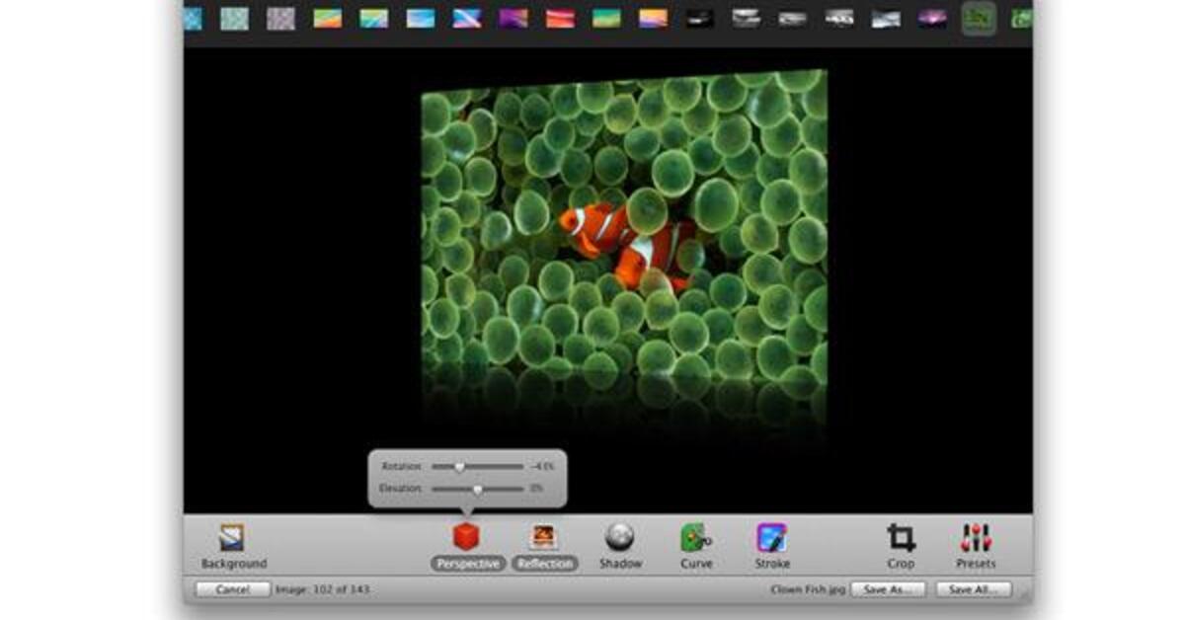
Task: Select the red wavy thumbnail
Action: pos(560,18)
